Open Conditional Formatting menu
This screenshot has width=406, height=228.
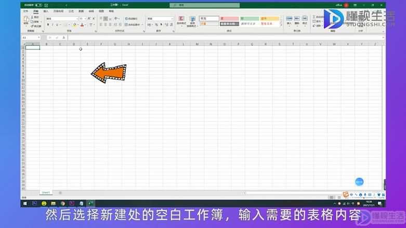181,21
